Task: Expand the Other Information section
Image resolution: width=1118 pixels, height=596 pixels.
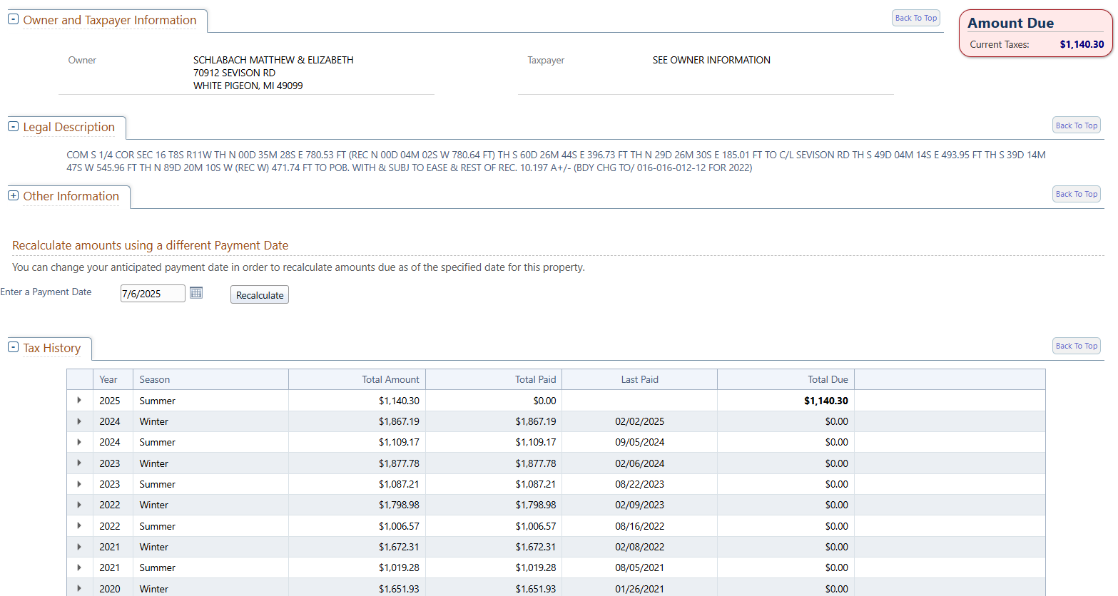Action: pos(13,195)
